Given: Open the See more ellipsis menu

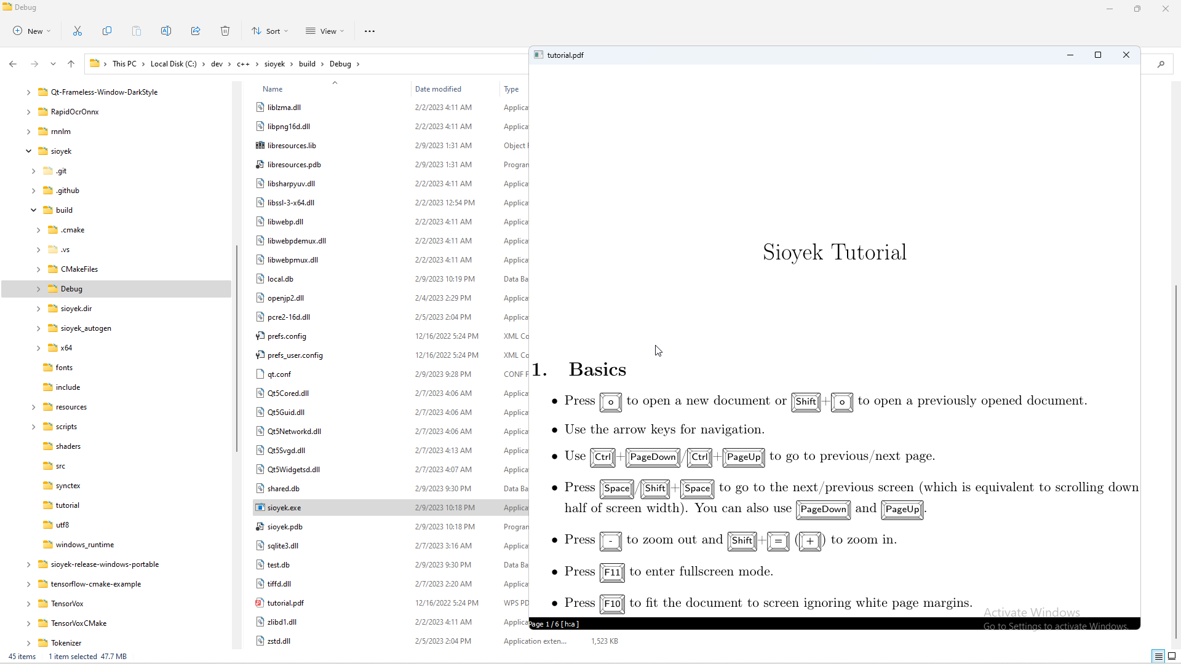Looking at the screenshot, I should coord(370,31).
